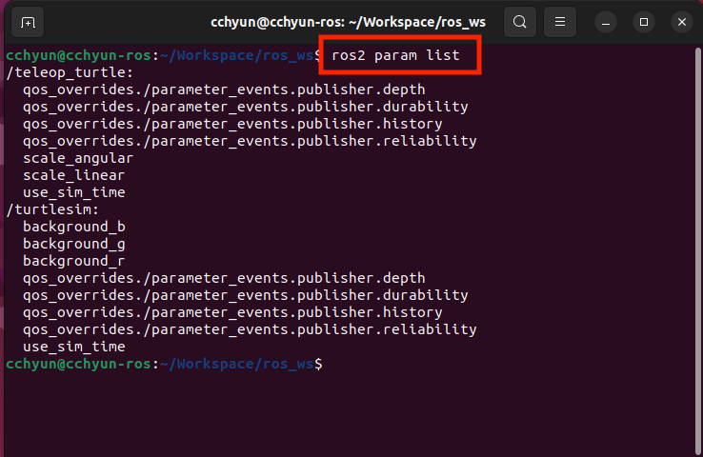Close the terminal window

coord(682,22)
